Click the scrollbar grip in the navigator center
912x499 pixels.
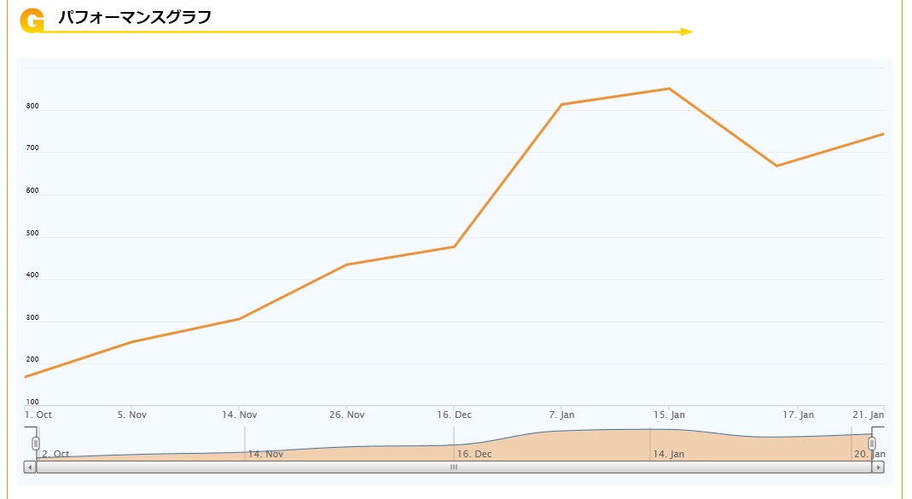454,467
